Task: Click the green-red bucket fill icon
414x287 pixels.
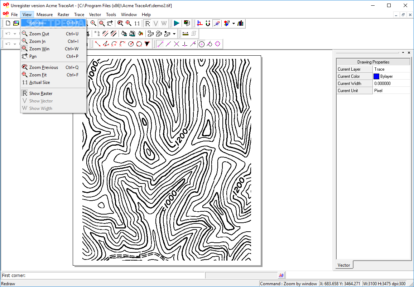Action: pyautogui.click(x=140, y=34)
